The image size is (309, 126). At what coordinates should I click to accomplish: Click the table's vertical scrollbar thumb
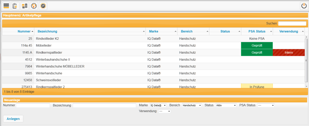[x=306, y=60]
